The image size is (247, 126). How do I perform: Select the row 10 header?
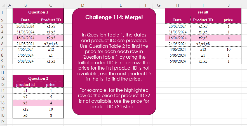pyautogui.click(x=3, y=67)
